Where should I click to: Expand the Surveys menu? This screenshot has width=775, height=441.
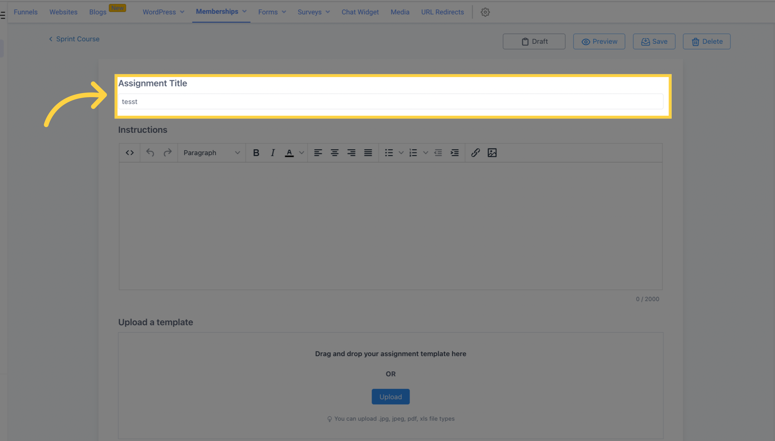(313, 12)
